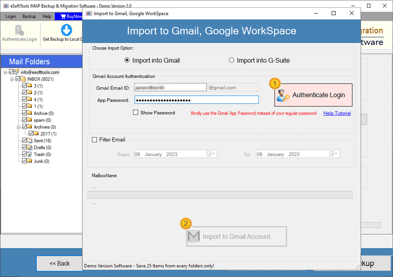Uncheck the INBOX (8021) checkbox

pos(18,79)
